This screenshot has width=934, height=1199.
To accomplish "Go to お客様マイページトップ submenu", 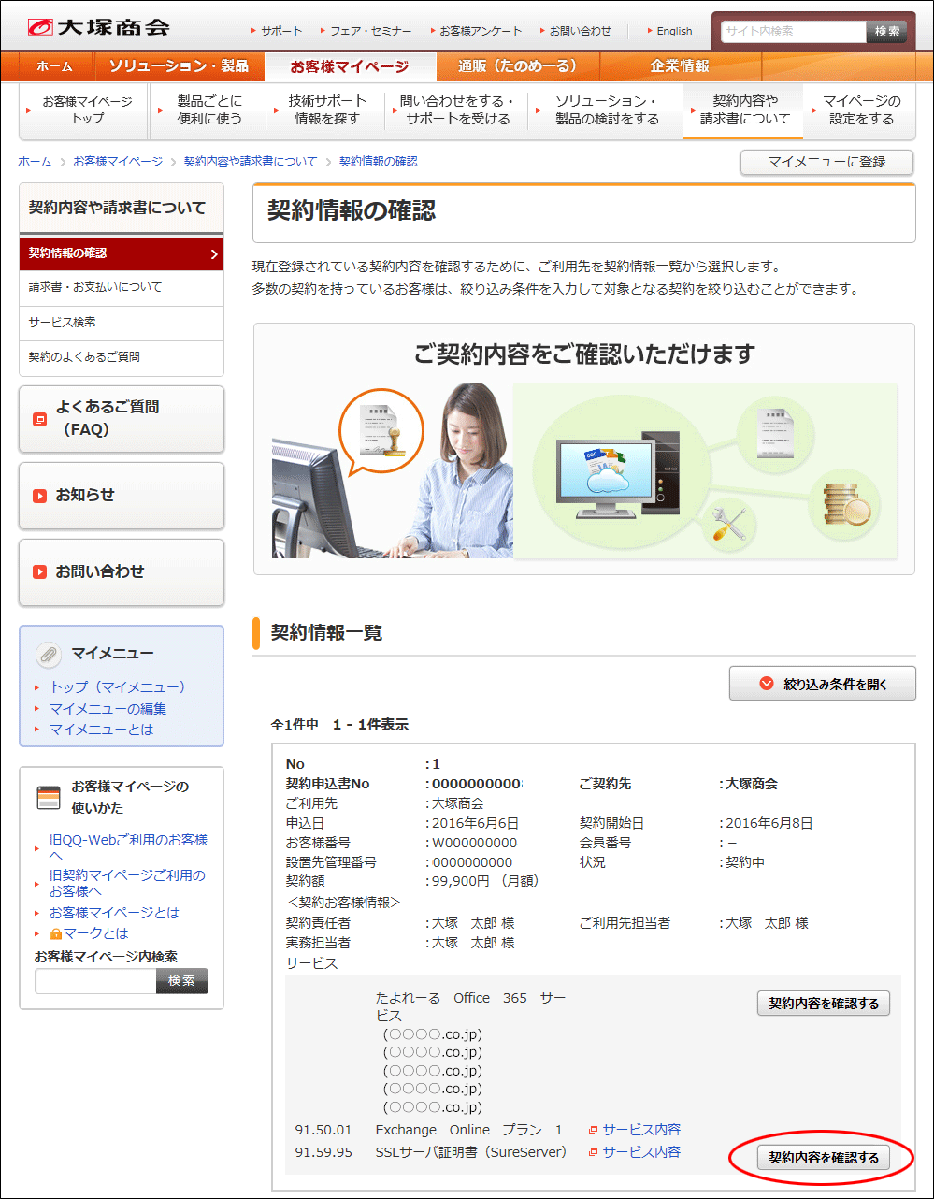I will 83,110.
